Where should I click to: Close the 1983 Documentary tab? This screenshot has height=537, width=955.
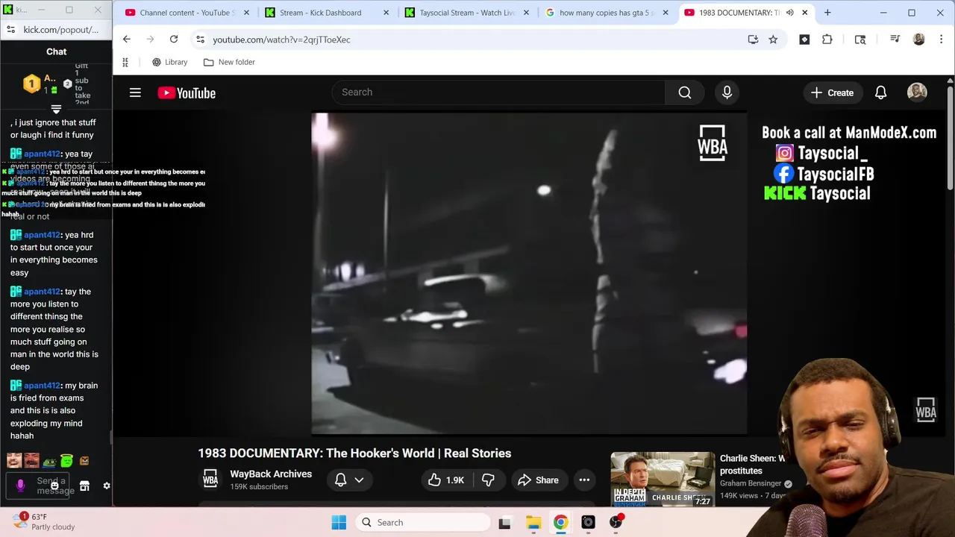pyautogui.click(x=804, y=13)
